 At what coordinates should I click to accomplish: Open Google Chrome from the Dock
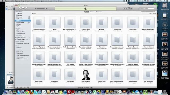point(27,92)
